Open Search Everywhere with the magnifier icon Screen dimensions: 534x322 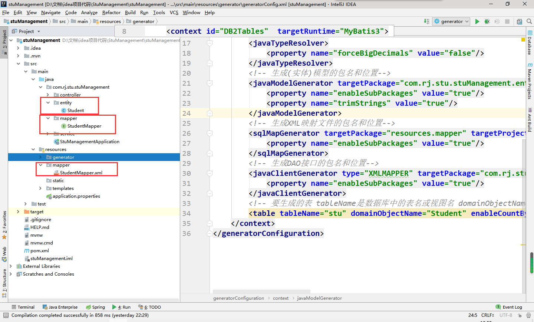click(529, 21)
